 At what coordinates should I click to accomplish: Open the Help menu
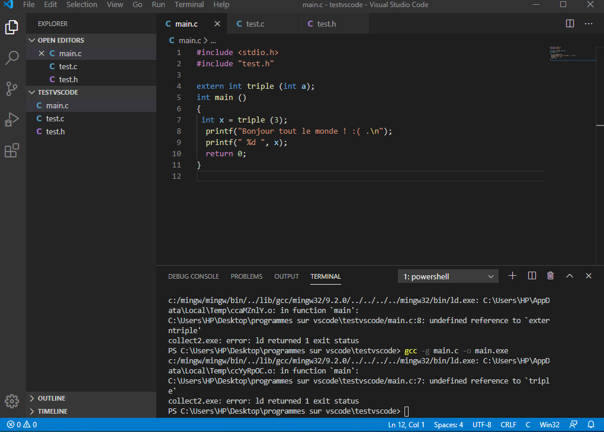[221, 5]
